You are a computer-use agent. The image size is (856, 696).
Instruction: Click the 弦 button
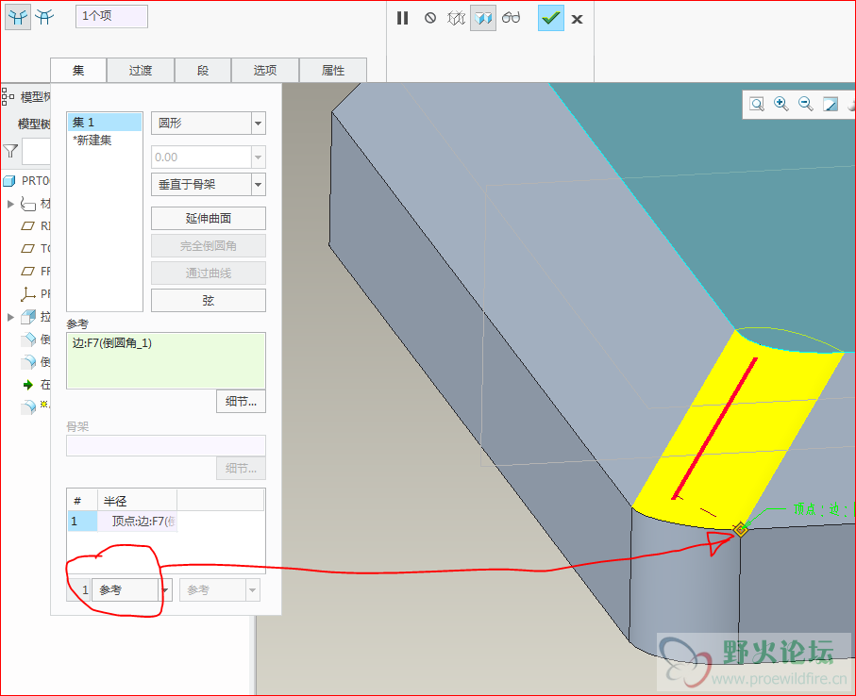[209, 301]
